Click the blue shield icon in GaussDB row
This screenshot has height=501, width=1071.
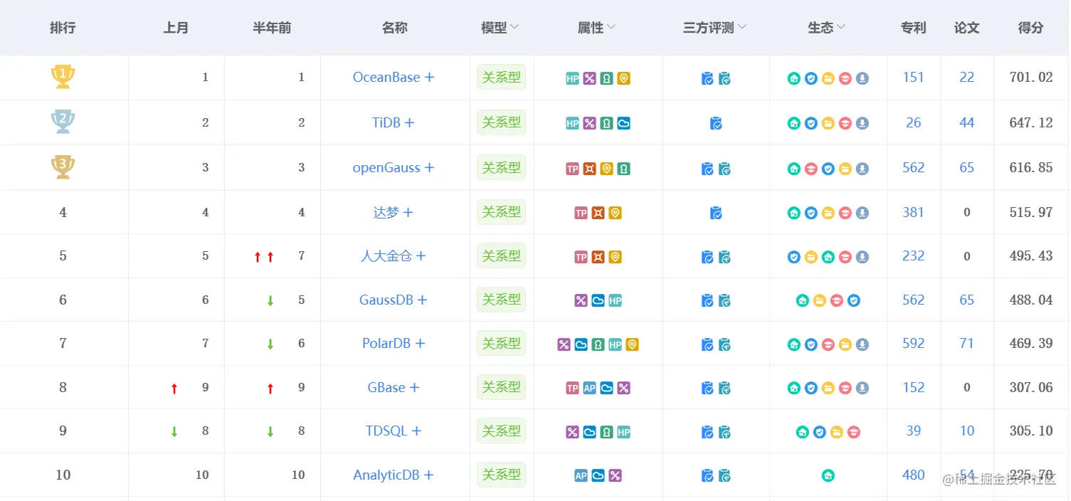(x=853, y=300)
